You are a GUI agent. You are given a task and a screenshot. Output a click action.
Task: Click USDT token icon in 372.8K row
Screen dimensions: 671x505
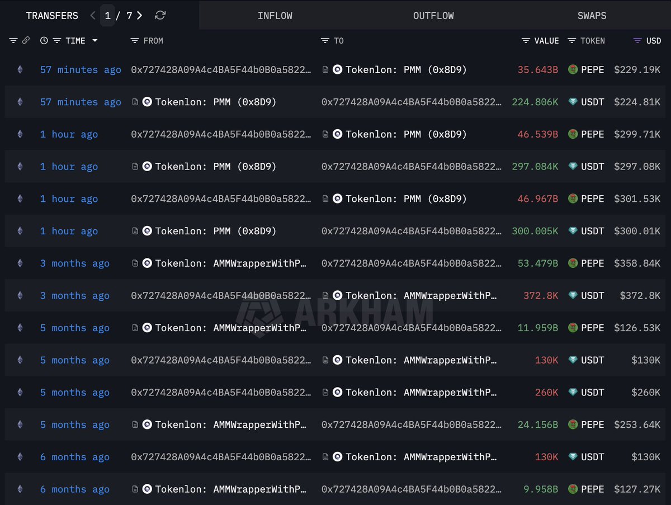(573, 296)
